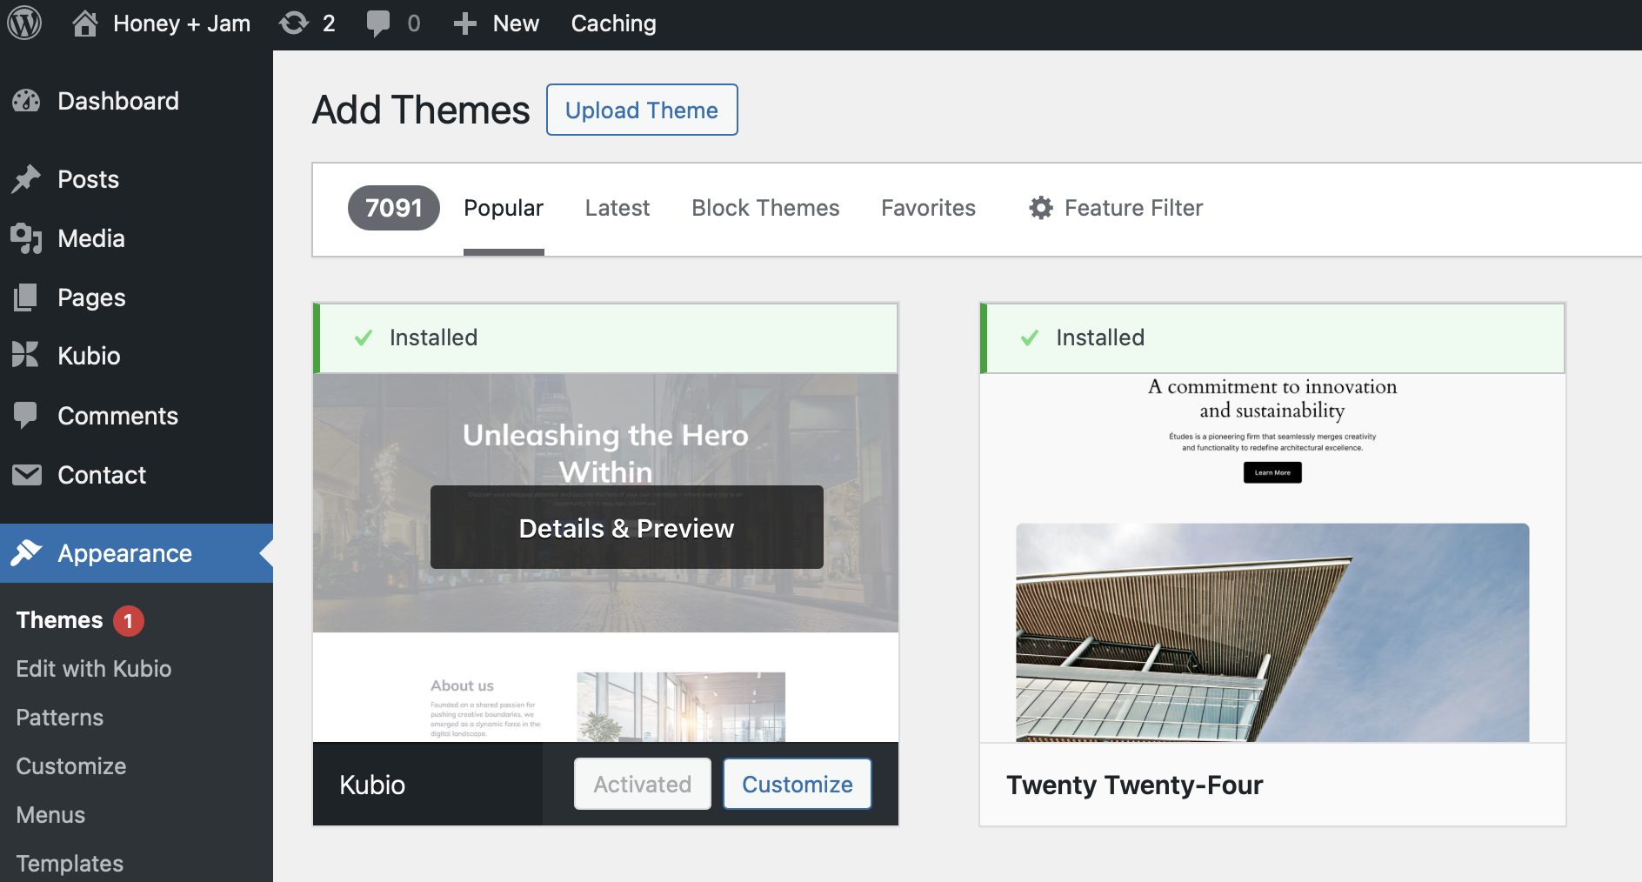
Task: Switch to the Block Themes tab
Action: coord(765,208)
